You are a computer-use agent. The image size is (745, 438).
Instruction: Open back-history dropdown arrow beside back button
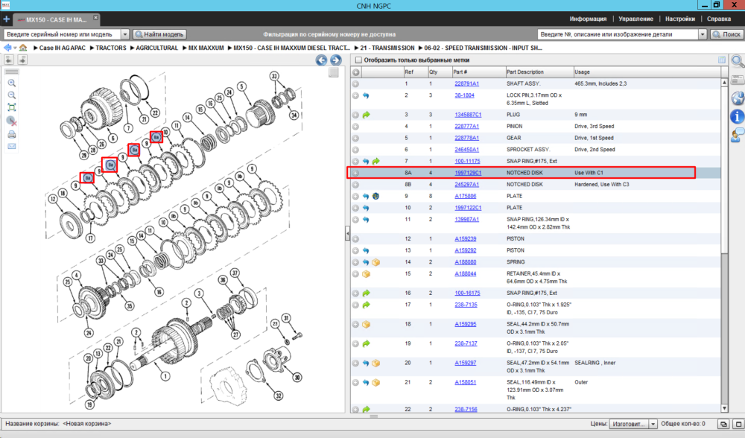click(x=15, y=48)
